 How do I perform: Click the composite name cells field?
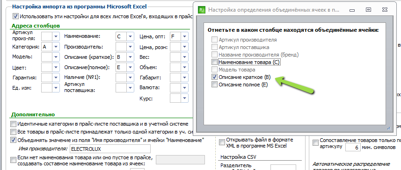[x=180, y=160]
